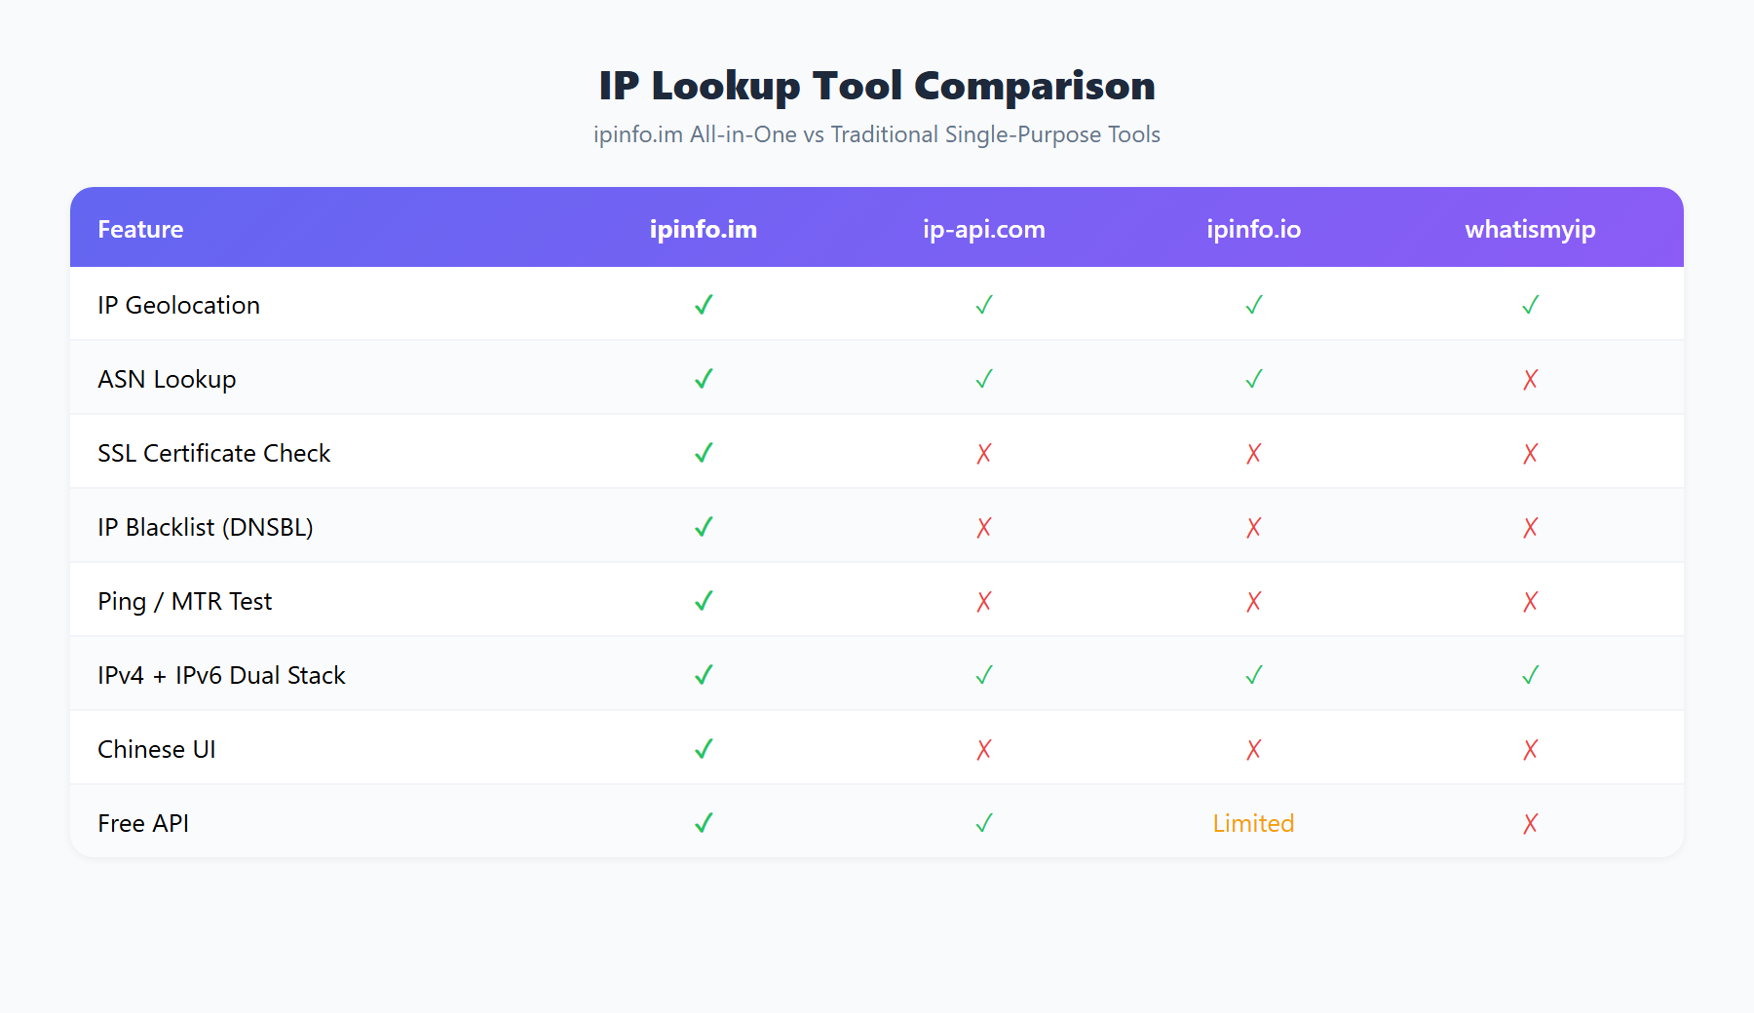Click ip-api.com checkmark in IP Geolocation row

[x=984, y=305]
